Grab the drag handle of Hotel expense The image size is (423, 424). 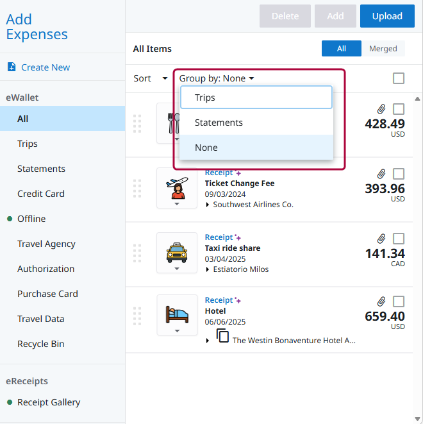pos(137,316)
